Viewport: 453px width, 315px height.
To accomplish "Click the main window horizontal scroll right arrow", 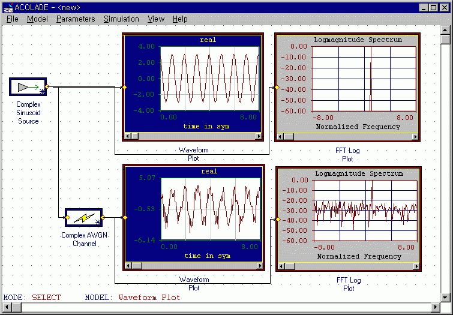I will (436, 307).
